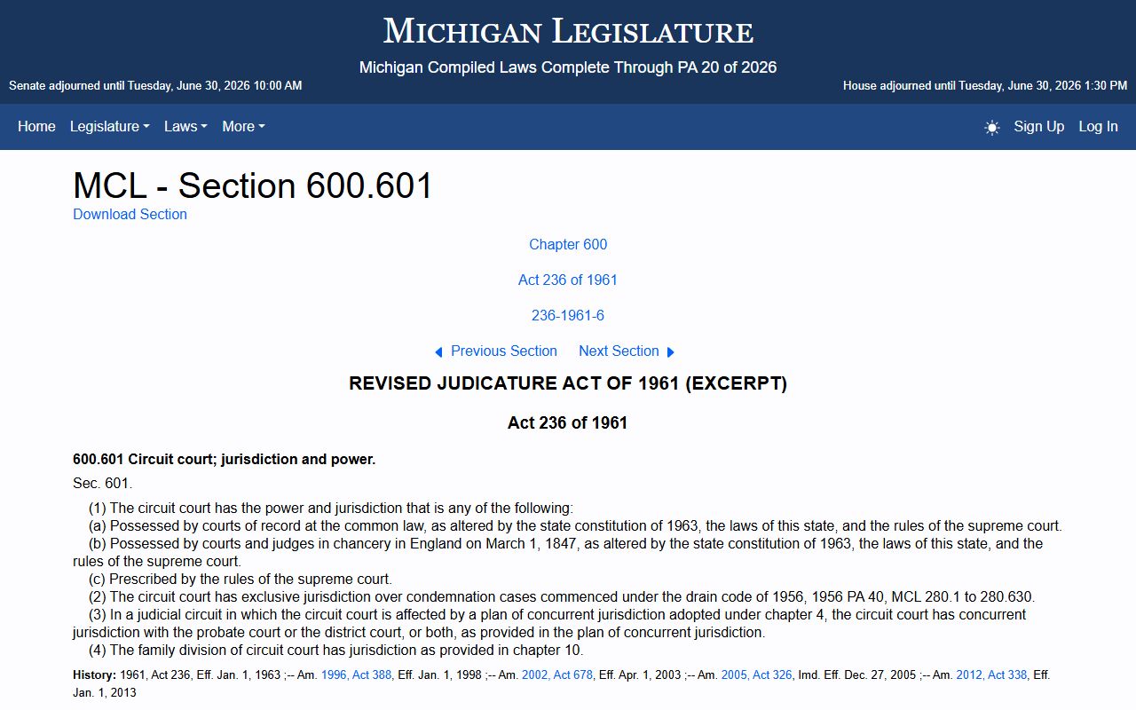This screenshot has width=1136, height=710.
Task: Toggle the light/dark theme sun icon
Action: point(992,127)
